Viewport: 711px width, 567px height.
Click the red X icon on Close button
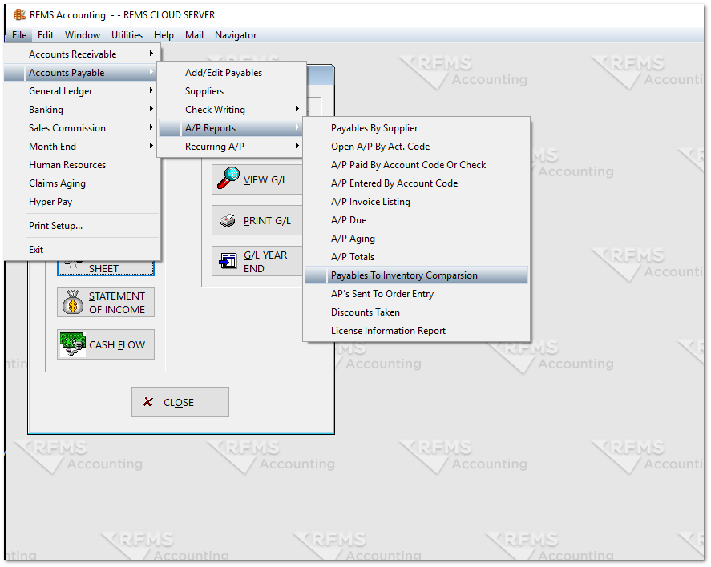pos(147,402)
